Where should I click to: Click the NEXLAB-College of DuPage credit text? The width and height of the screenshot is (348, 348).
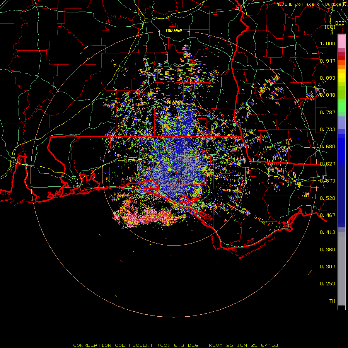[312, 4]
